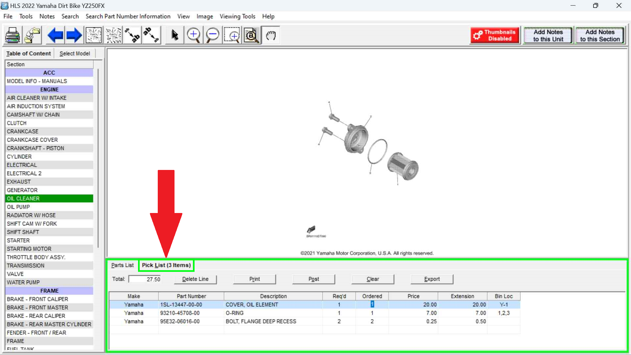631x355 pixels.
Task: Click the printer icon in toolbar
Action: 12,35
